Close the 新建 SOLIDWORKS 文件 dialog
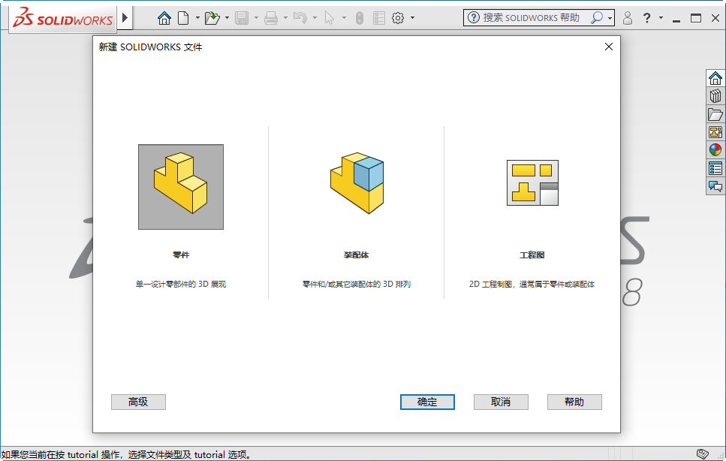The image size is (726, 461). tap(609, 47)
